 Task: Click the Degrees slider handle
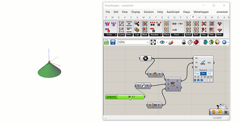pos(129,97)
